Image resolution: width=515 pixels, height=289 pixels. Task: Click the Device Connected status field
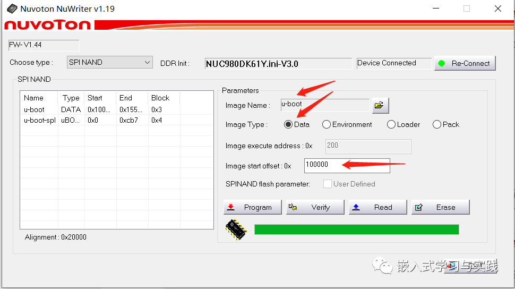(x=394, y=63)
